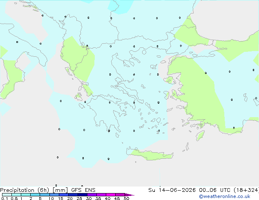Choose the 20–25 mm dark blue legend swatch
The width and height of the screenshot is (259, 200).
[x=73, y=195]
